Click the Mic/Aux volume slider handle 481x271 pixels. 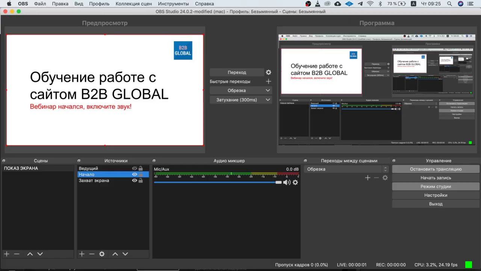pos(278,182)
